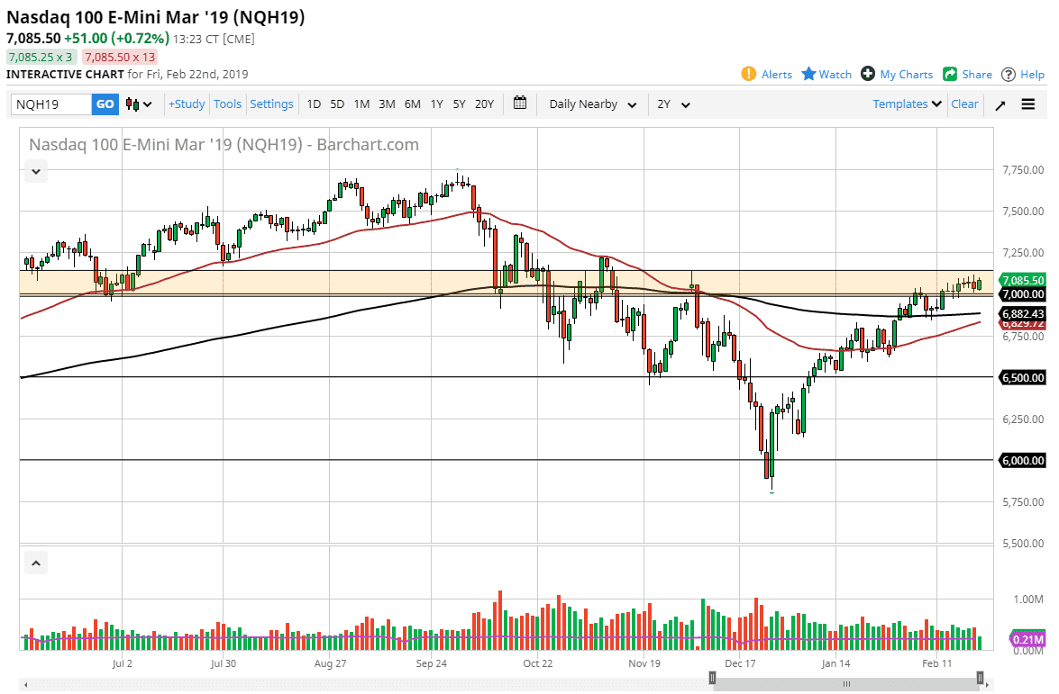Screen dimensions: 1059x694
Task: Open the 2Y range dropdown
Action: click(671, 104)
